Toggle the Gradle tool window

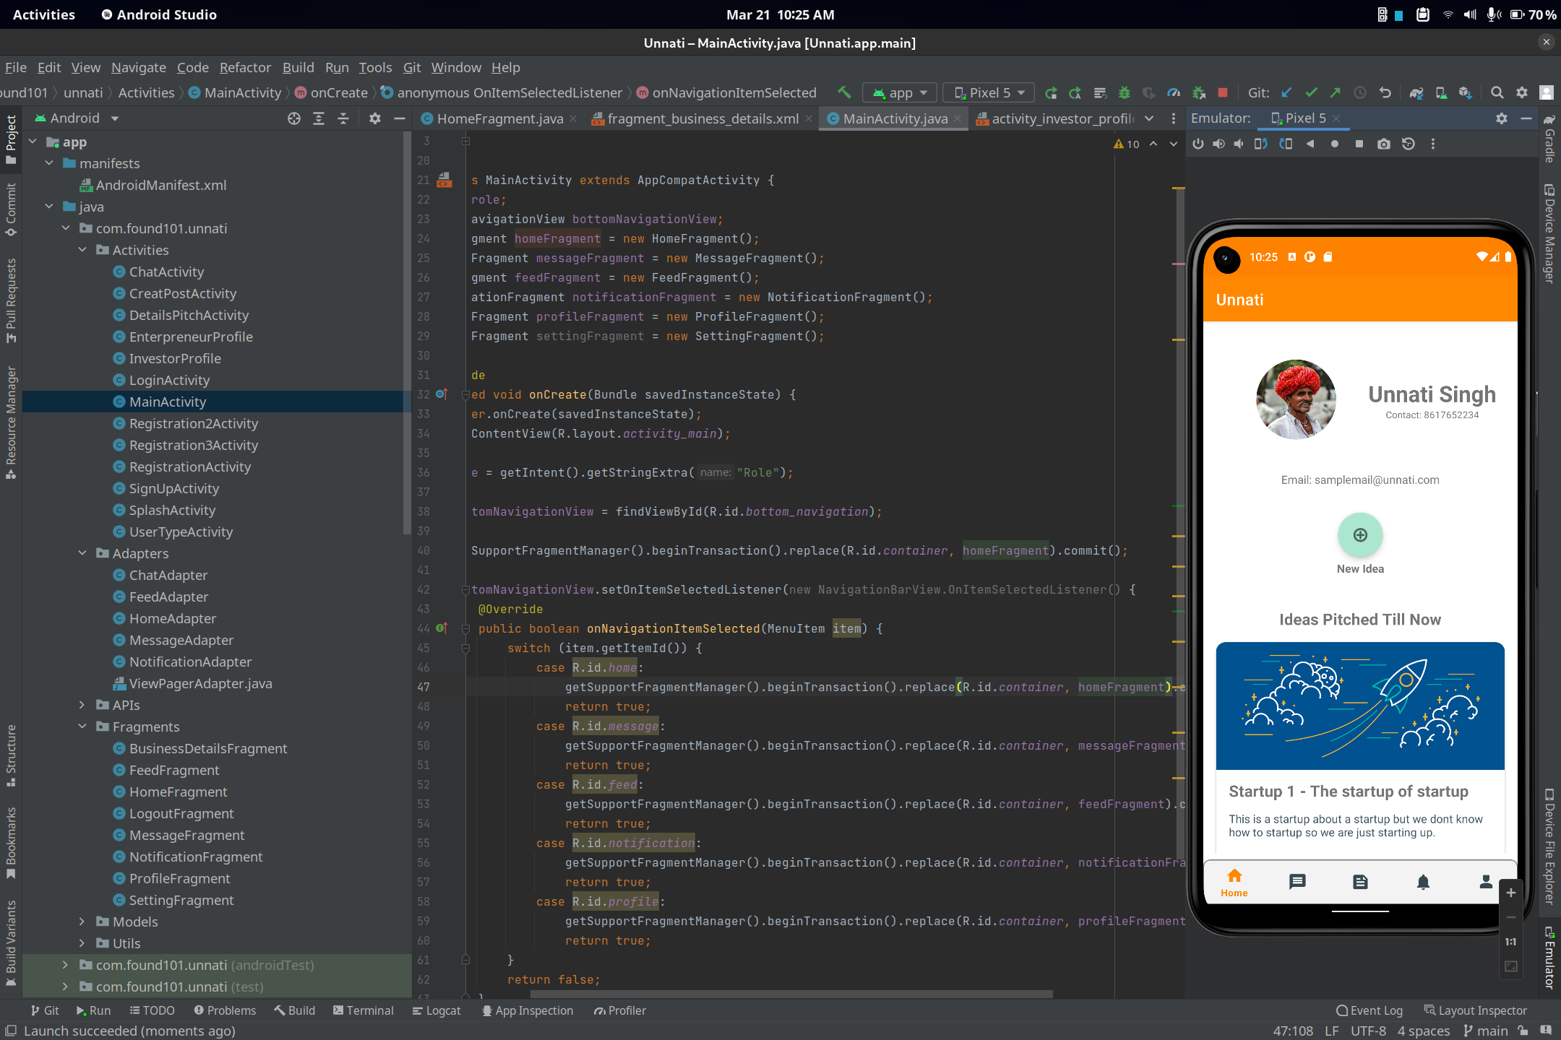[x=1549, y=139]
